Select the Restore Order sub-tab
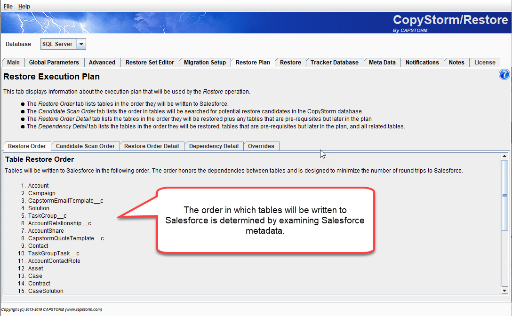512x316 pixels. [x=27, y=146]
